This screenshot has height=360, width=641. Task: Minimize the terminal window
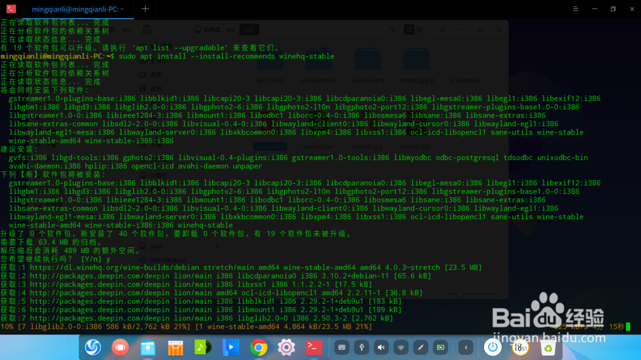point(594,8)
